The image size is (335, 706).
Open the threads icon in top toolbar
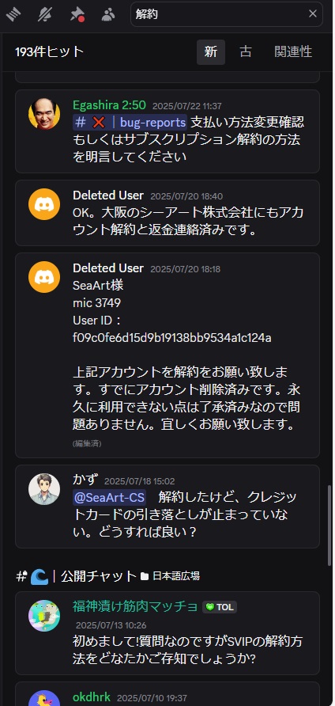[13, 14]
